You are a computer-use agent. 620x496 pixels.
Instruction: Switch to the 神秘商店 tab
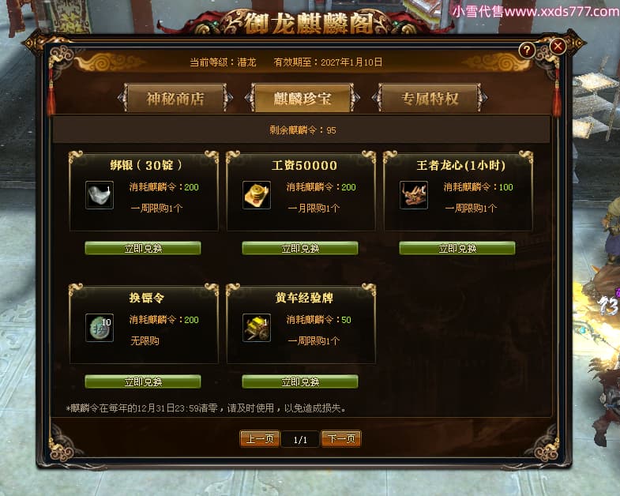point(175,98)
